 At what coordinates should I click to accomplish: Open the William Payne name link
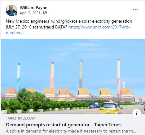coord(33,7)
